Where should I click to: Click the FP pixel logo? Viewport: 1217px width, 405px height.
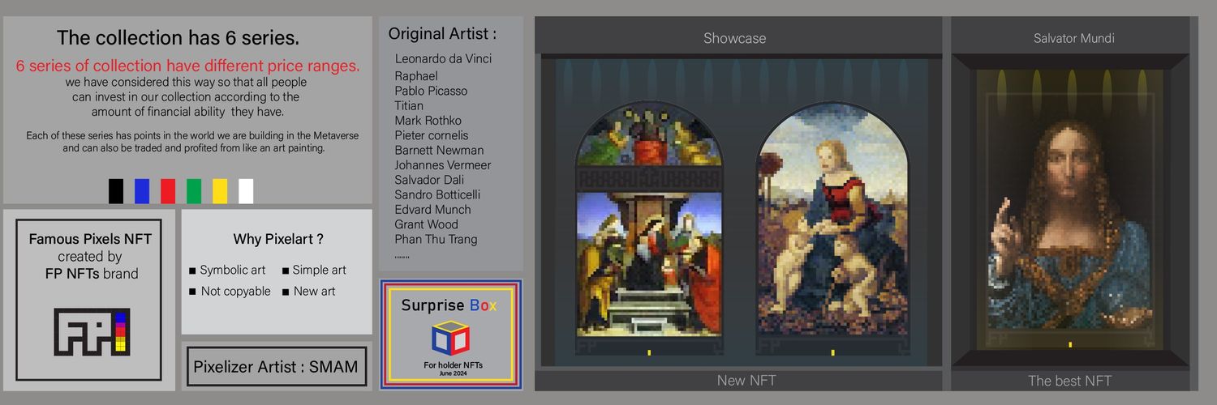click(92, 332)
